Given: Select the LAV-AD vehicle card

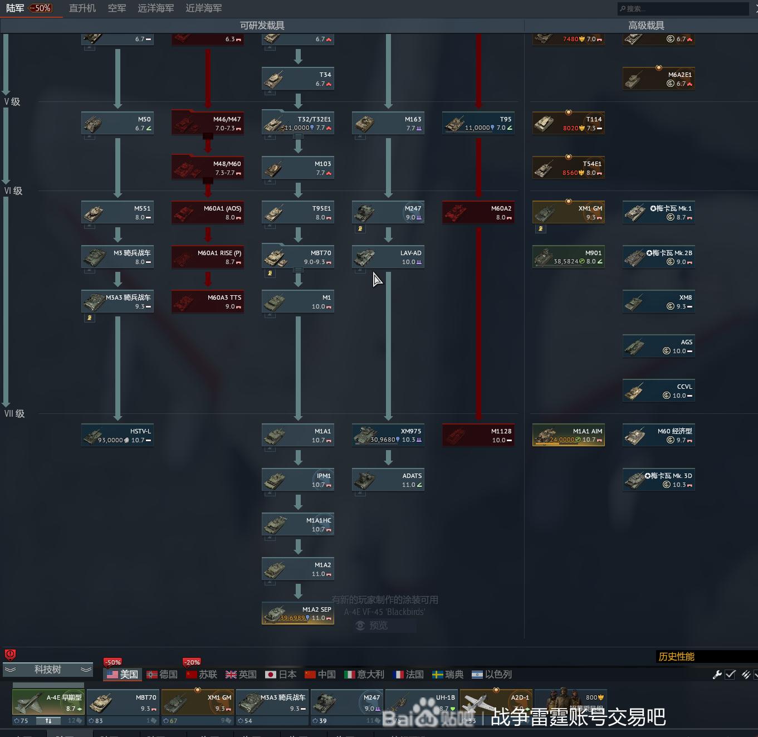Looking at the screenshot, I should pos(388,257).
